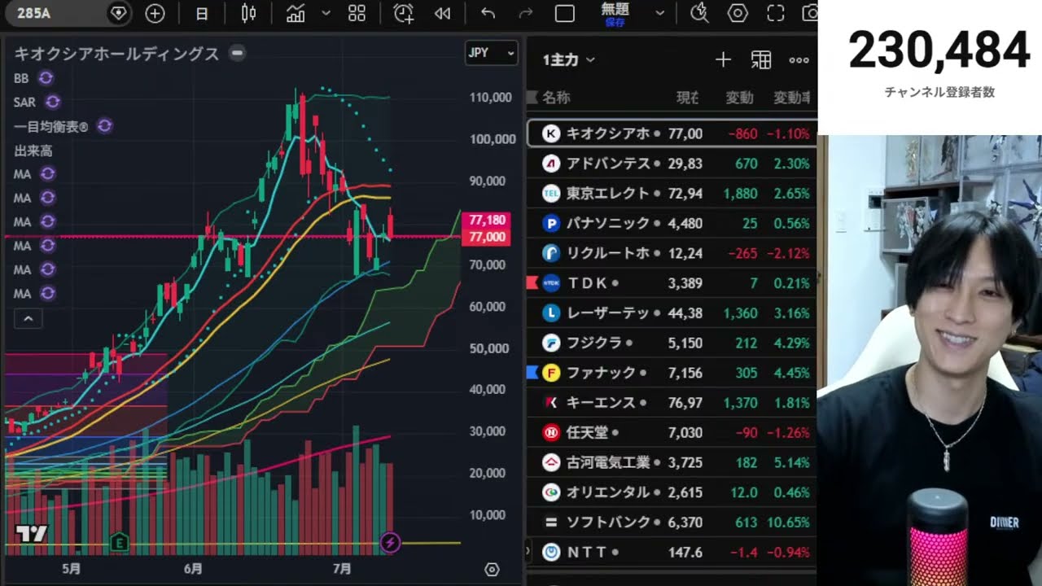Expand the layout management arrow beside 無題
Image resolution: width=1042 pixels, height=586 pixels.
coord(660,13)
